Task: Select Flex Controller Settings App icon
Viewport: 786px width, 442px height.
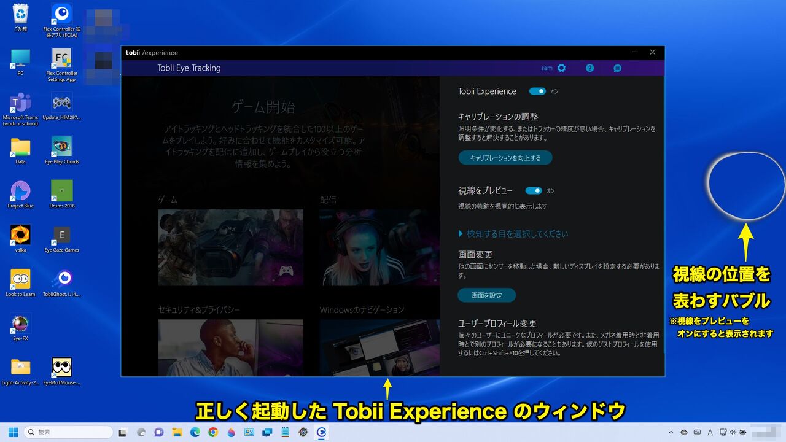Action: [x=61, y=65]
